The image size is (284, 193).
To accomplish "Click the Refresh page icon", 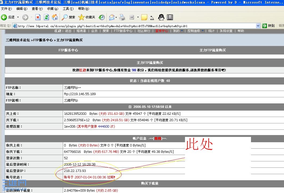I will (46, 17).
